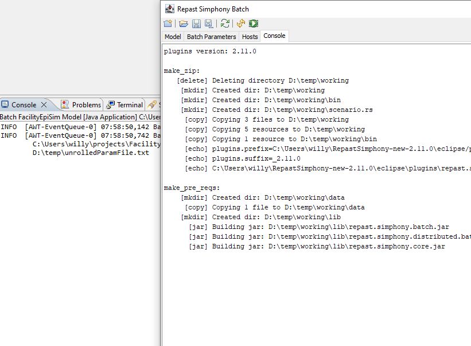The image size is (471, 346).
Task: Select the Hosts tab
Action: tap(250, 36)
